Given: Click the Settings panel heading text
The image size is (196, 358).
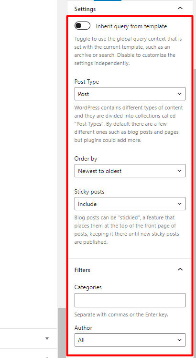Looking at the screenshot, I should point(85,9).
